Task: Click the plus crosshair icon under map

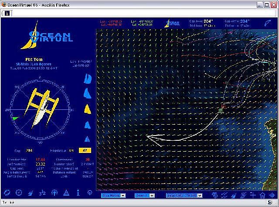Action: (x=253, y=195)
